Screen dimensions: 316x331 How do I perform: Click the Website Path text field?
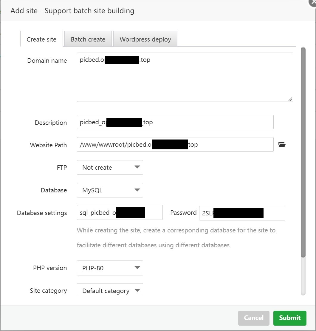click(233, 145)
